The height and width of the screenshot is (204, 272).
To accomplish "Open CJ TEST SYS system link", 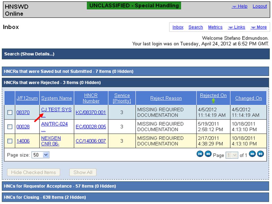I will tap(56, 110).
